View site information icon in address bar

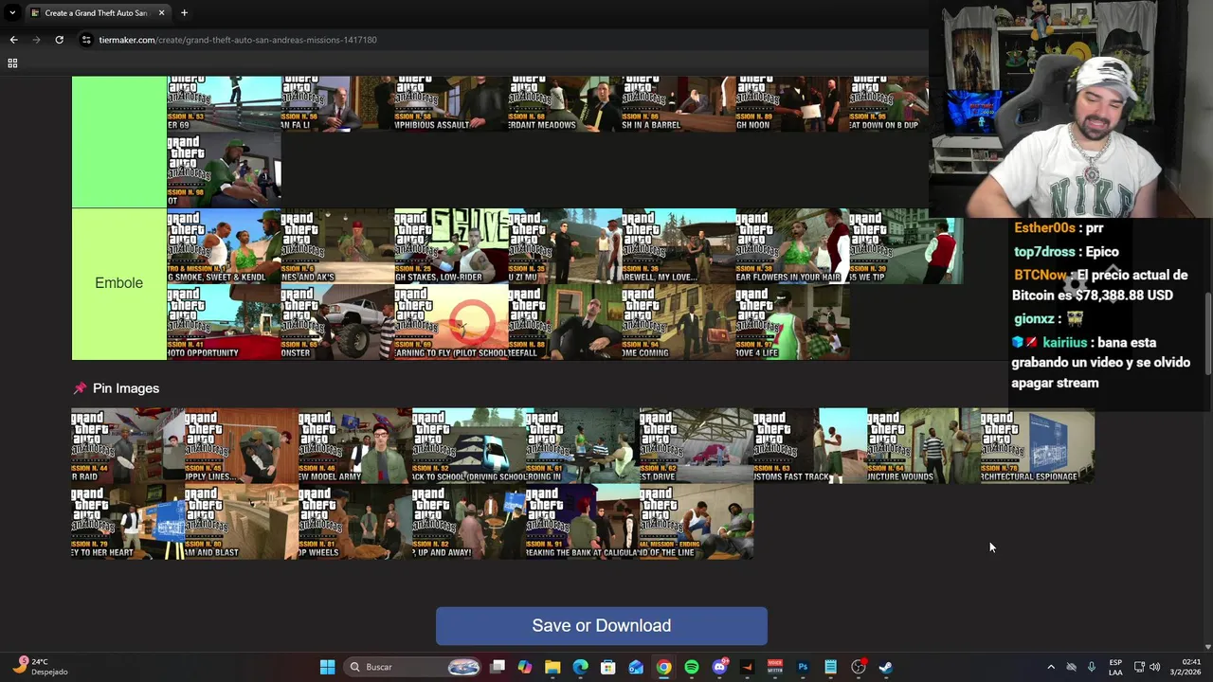click(x=86, y=40)
